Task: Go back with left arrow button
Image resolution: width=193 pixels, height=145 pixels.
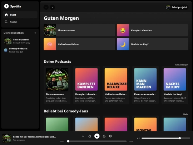Action: pos(46,7)
